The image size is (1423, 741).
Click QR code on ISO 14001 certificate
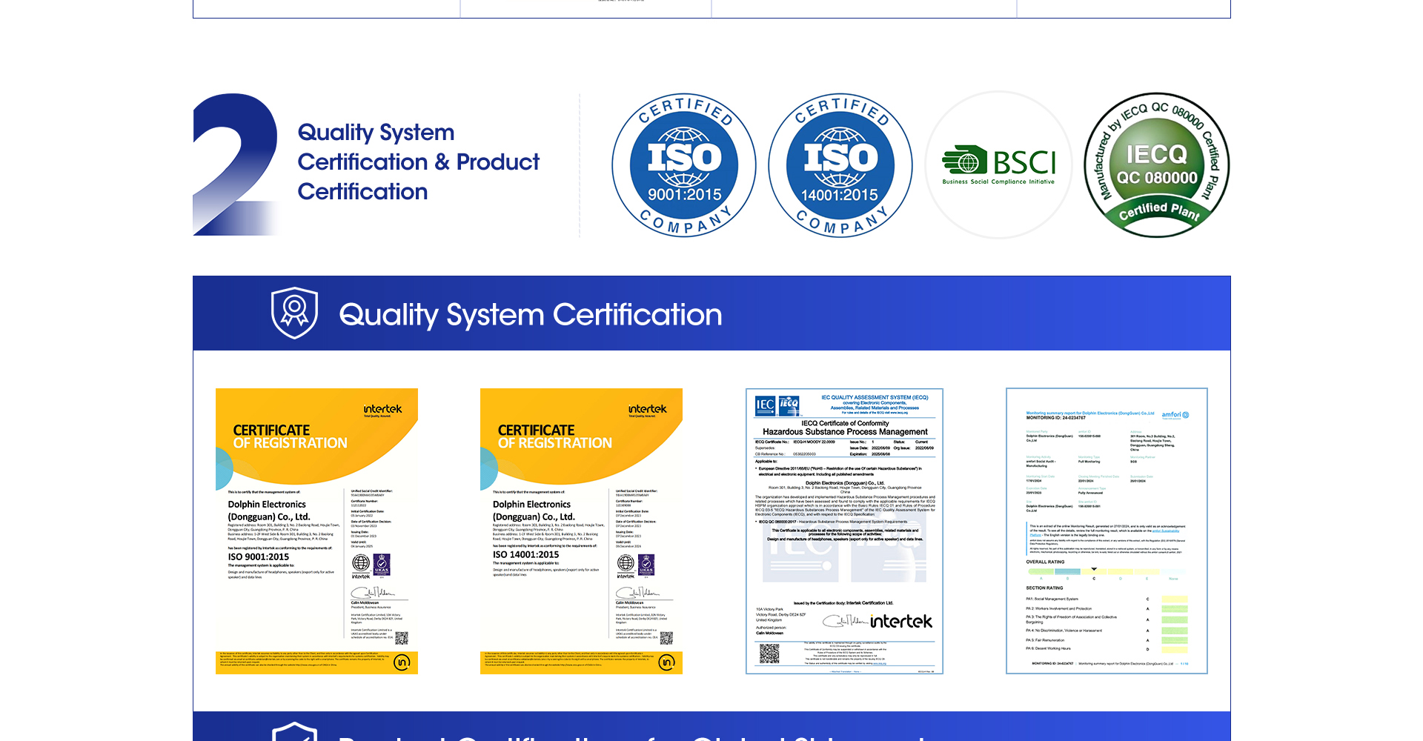coord(666,638)
